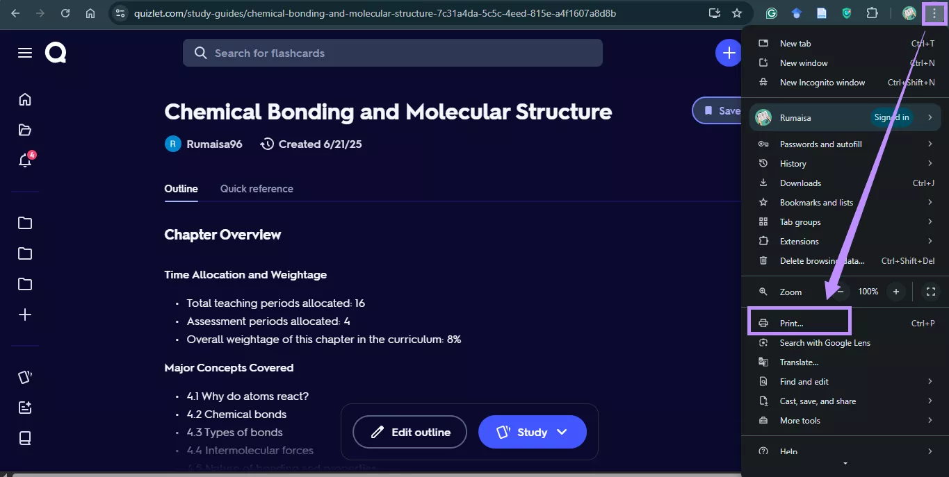Toggle fullscreen from the Zoom row
The height and width of the screenshot is (477, 949).
click(930, 292)
